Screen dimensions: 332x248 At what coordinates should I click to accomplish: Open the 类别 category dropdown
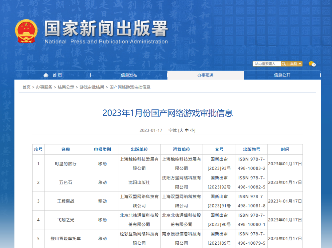tap(295, 64)
